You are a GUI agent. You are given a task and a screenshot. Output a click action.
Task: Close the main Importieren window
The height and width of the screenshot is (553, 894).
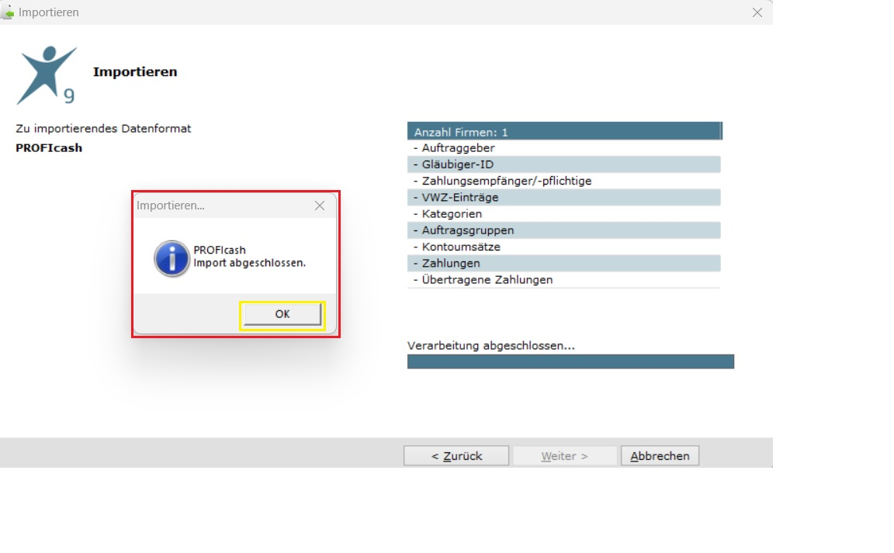tap(757, 12)
